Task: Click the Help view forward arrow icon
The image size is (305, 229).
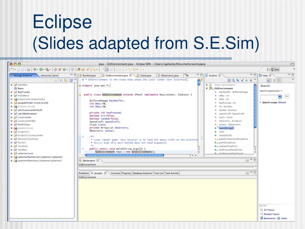Action: pyautogui.click(x=288, y=80)
